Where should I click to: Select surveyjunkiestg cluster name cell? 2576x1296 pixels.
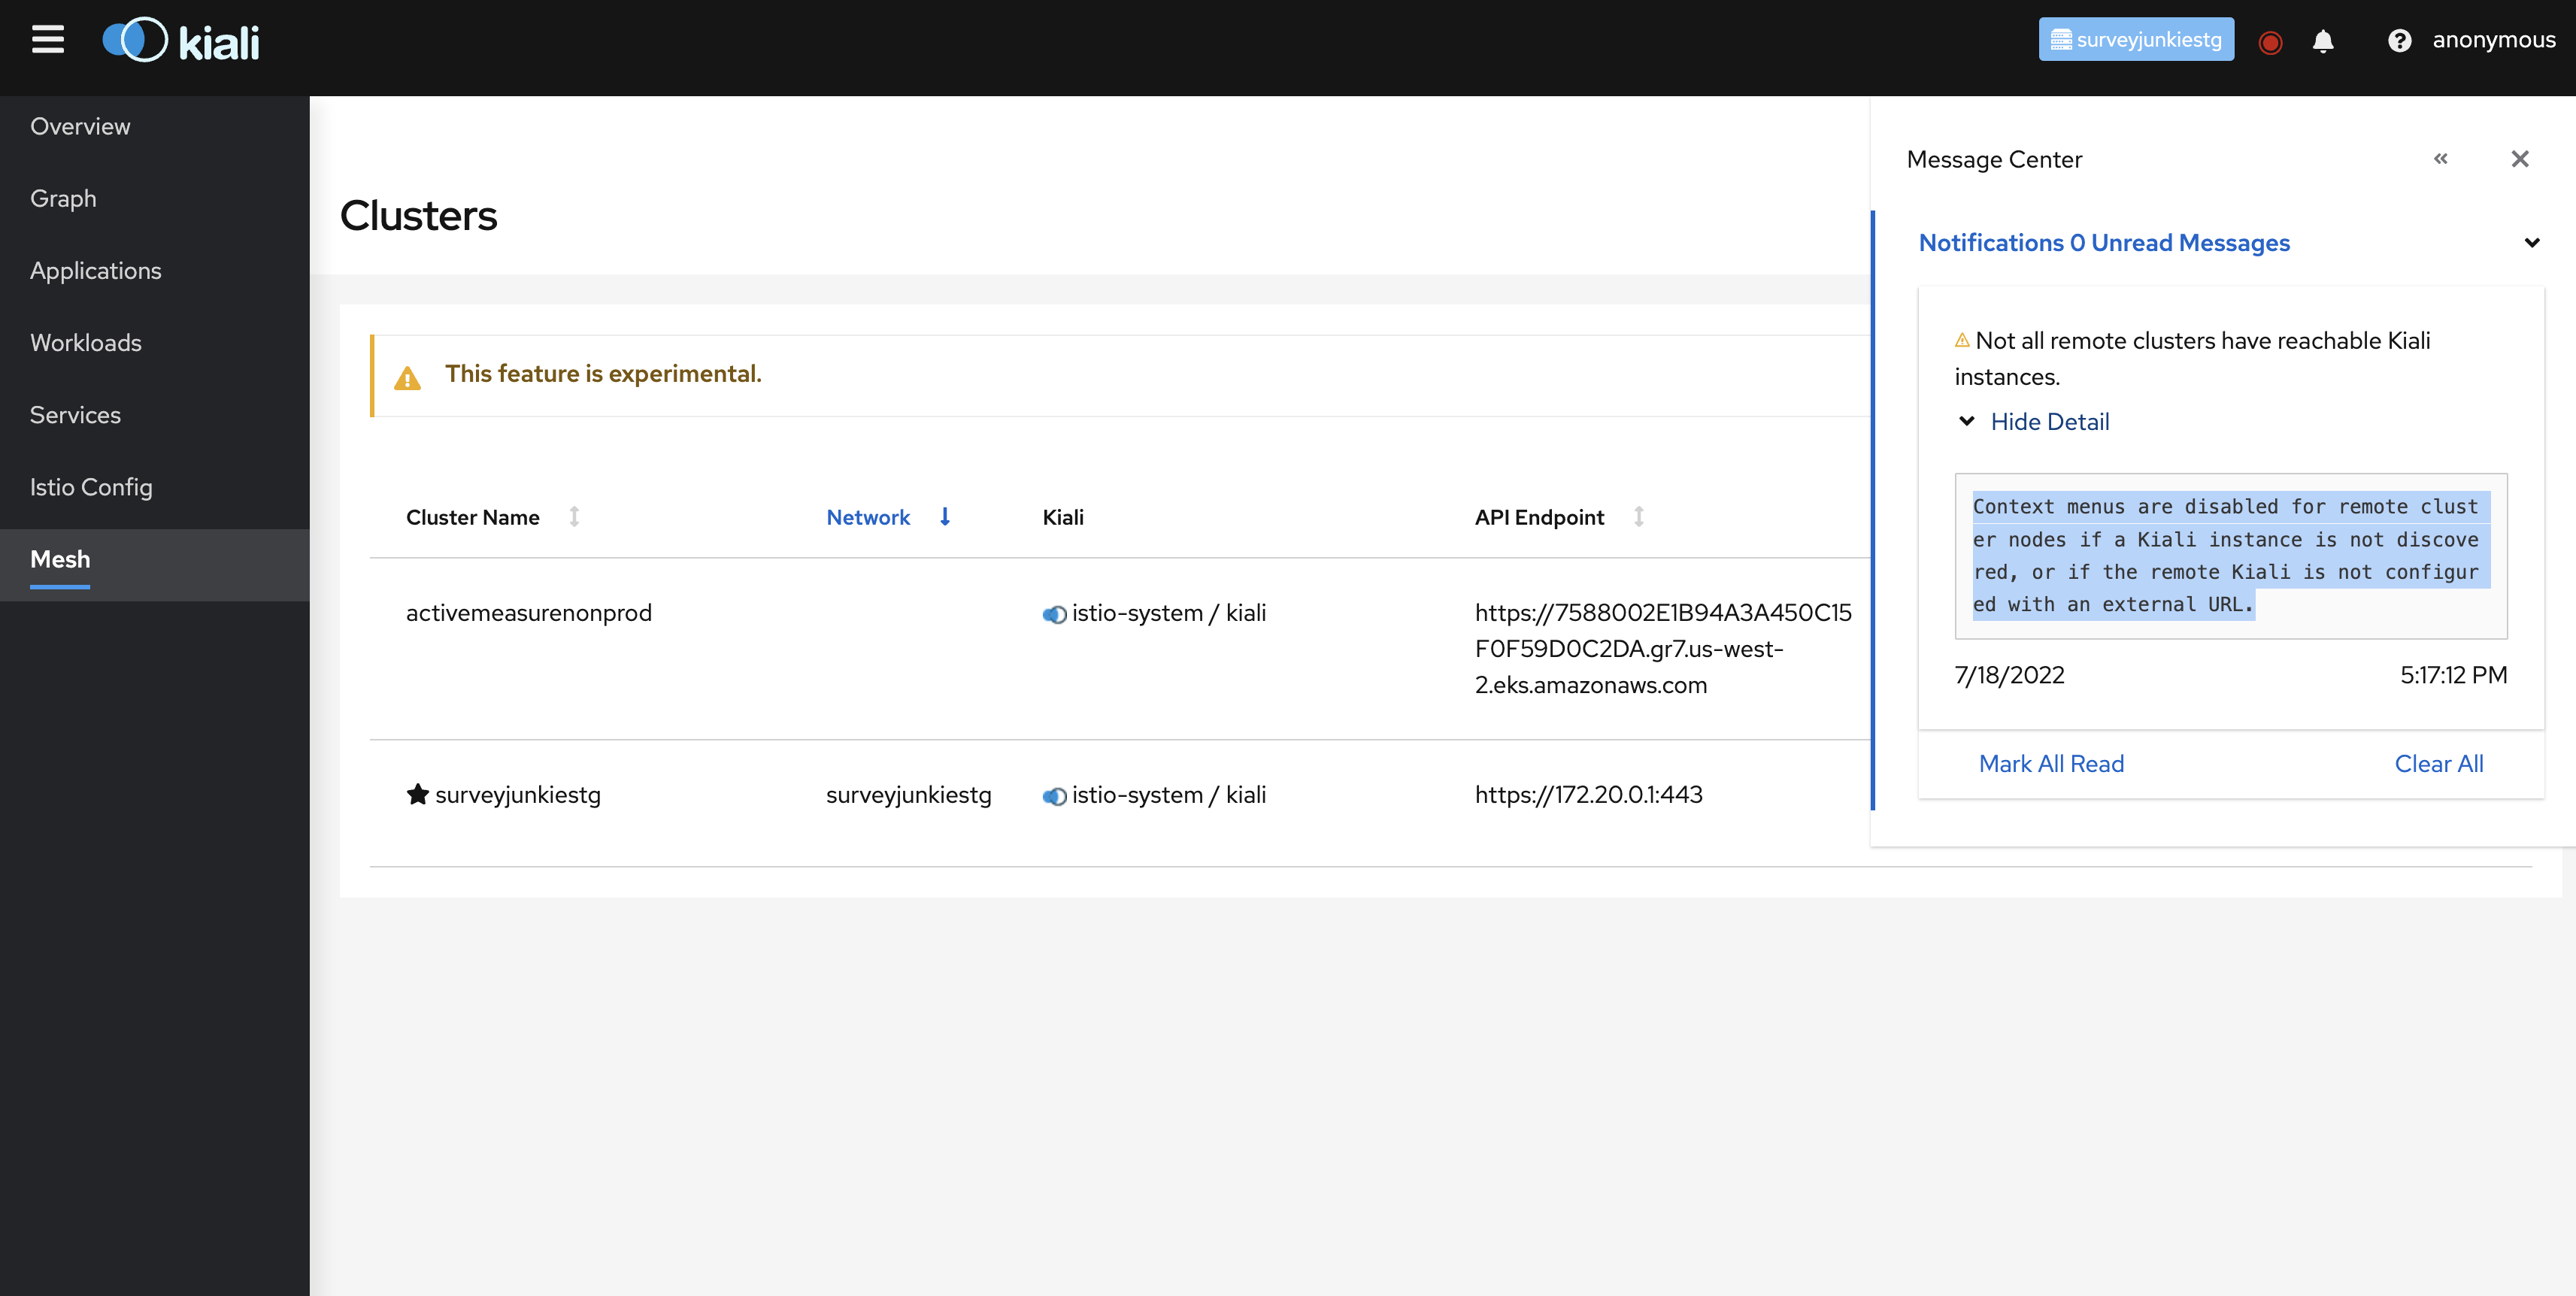point(517,795)
